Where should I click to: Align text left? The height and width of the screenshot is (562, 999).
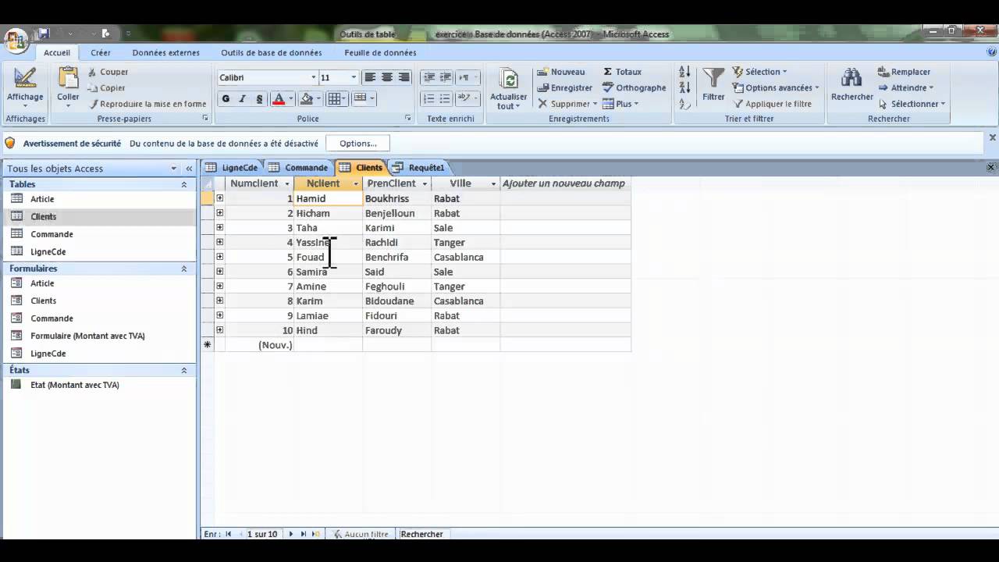(x=370, y=77)
